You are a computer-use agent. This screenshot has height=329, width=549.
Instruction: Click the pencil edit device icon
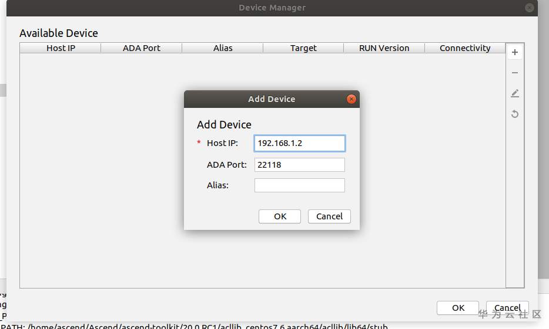tap(515, 93)
